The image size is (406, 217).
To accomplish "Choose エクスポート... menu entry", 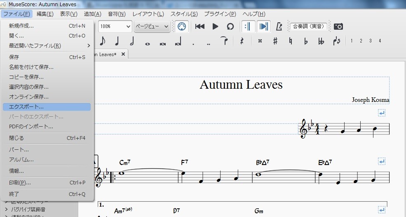I will tap(47, 107).
